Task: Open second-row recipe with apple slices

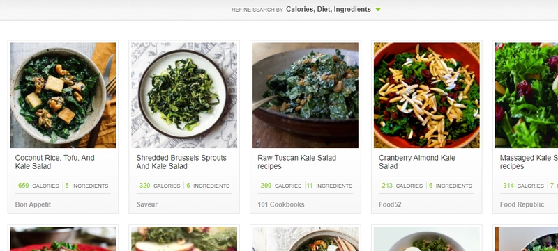Action: [184, 239]
